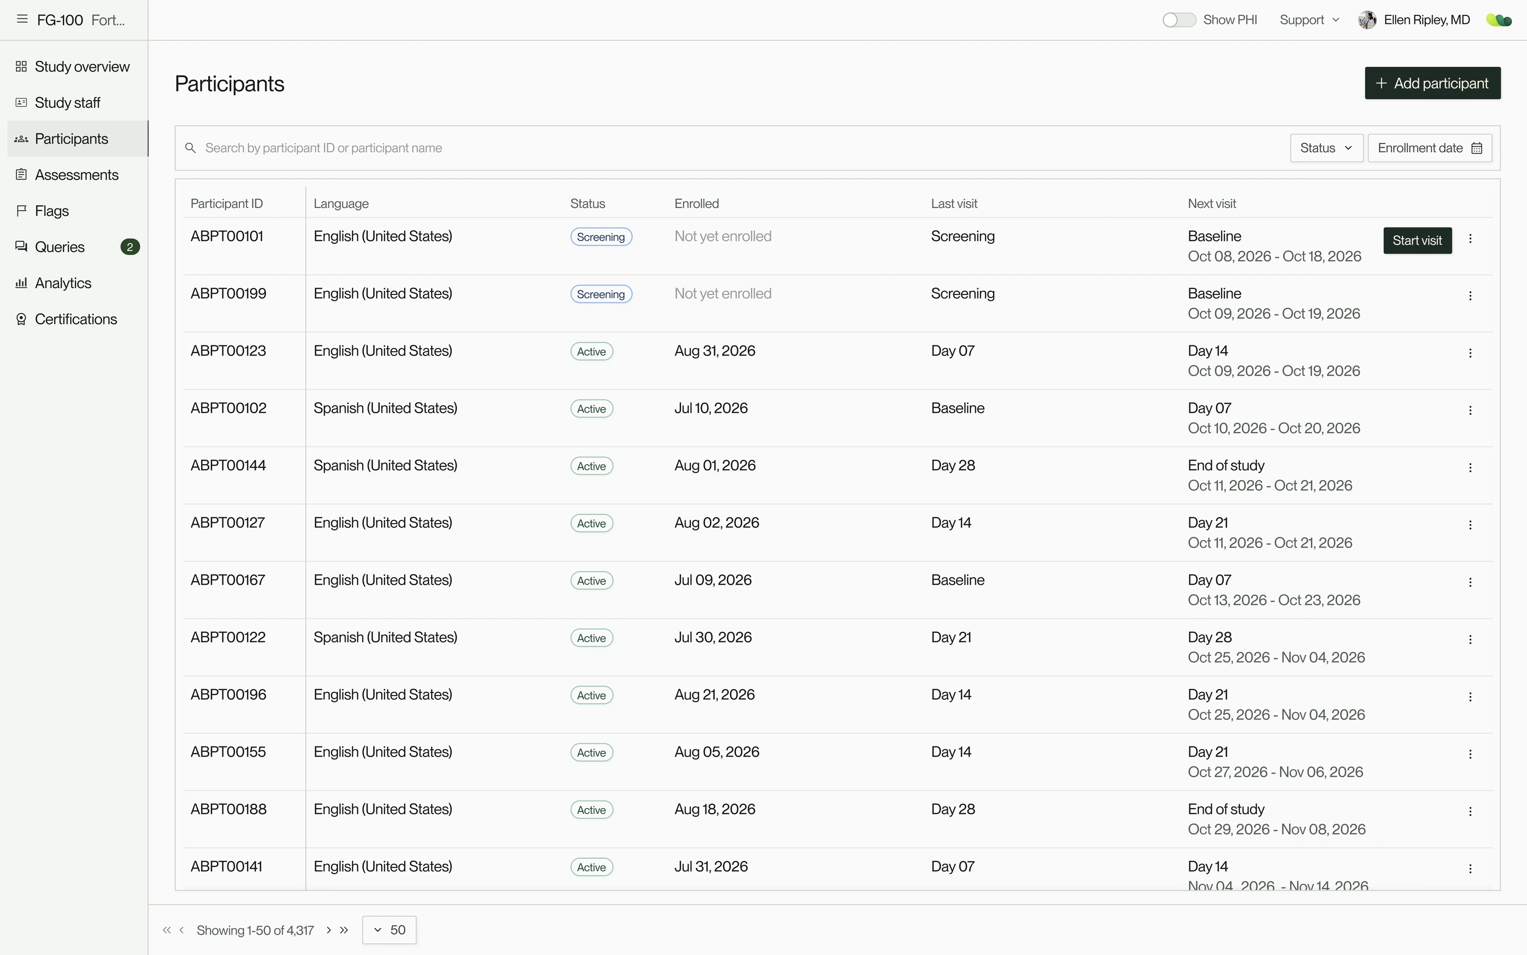This screenshot has width=1527, height=955.
Task: Click the Add participant button
Action: pos(1432,83)
